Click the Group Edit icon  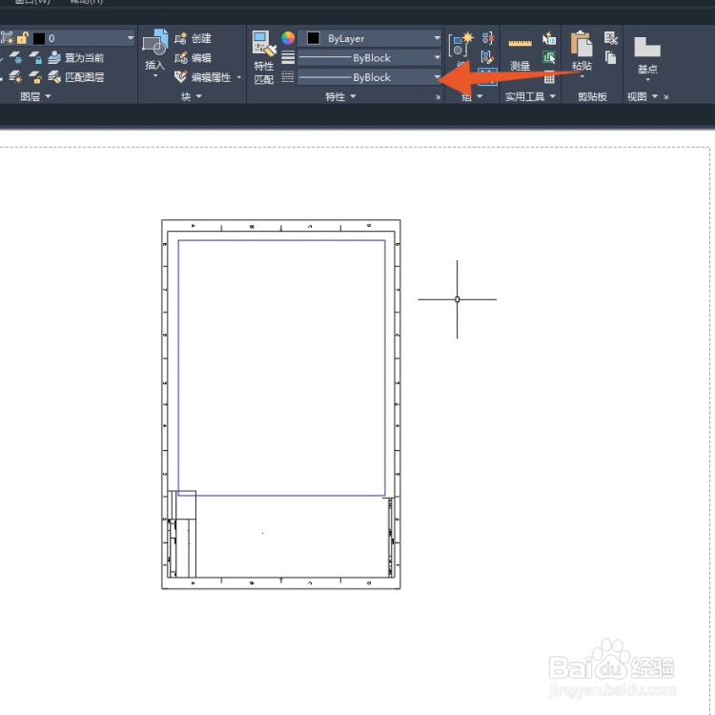487,57
